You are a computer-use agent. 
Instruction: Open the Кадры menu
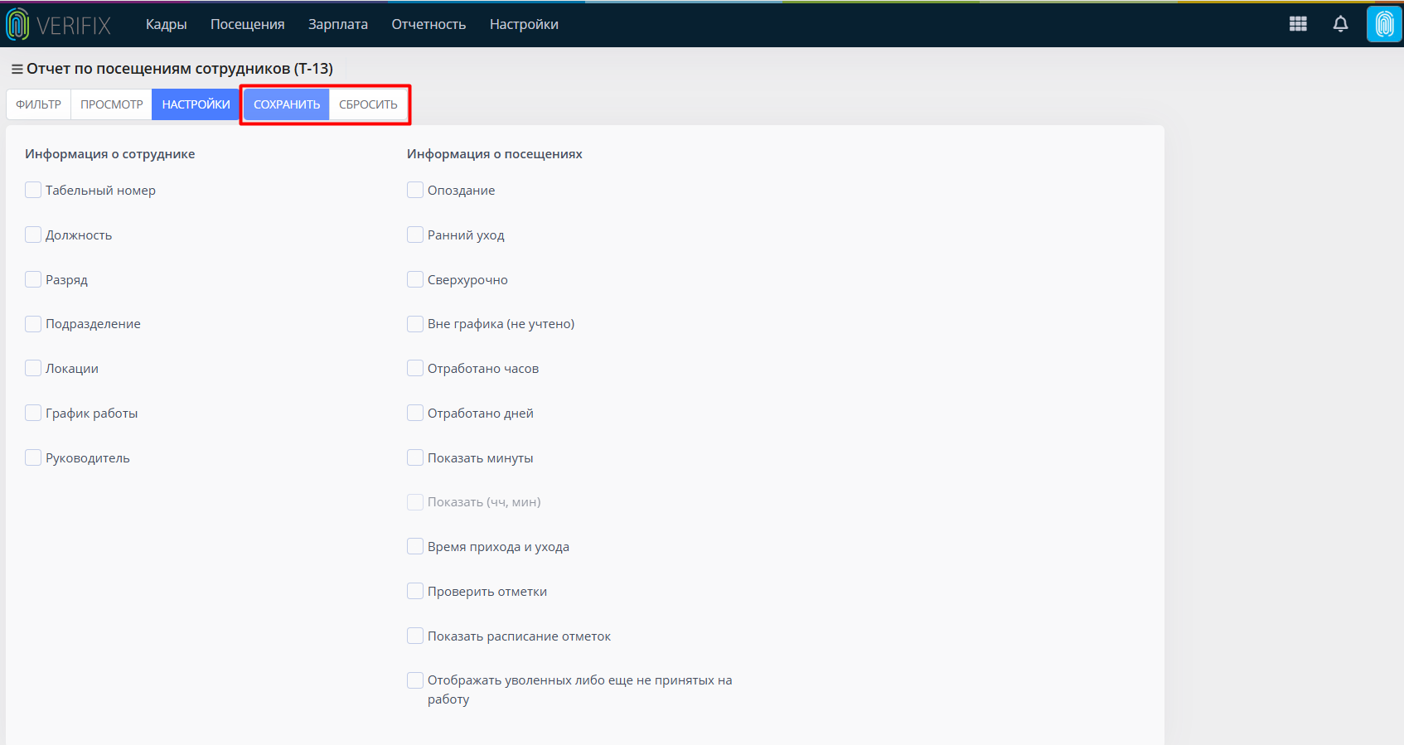(166, 24)
